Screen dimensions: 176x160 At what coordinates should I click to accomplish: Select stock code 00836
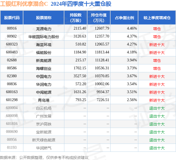(x=12, y=84)
